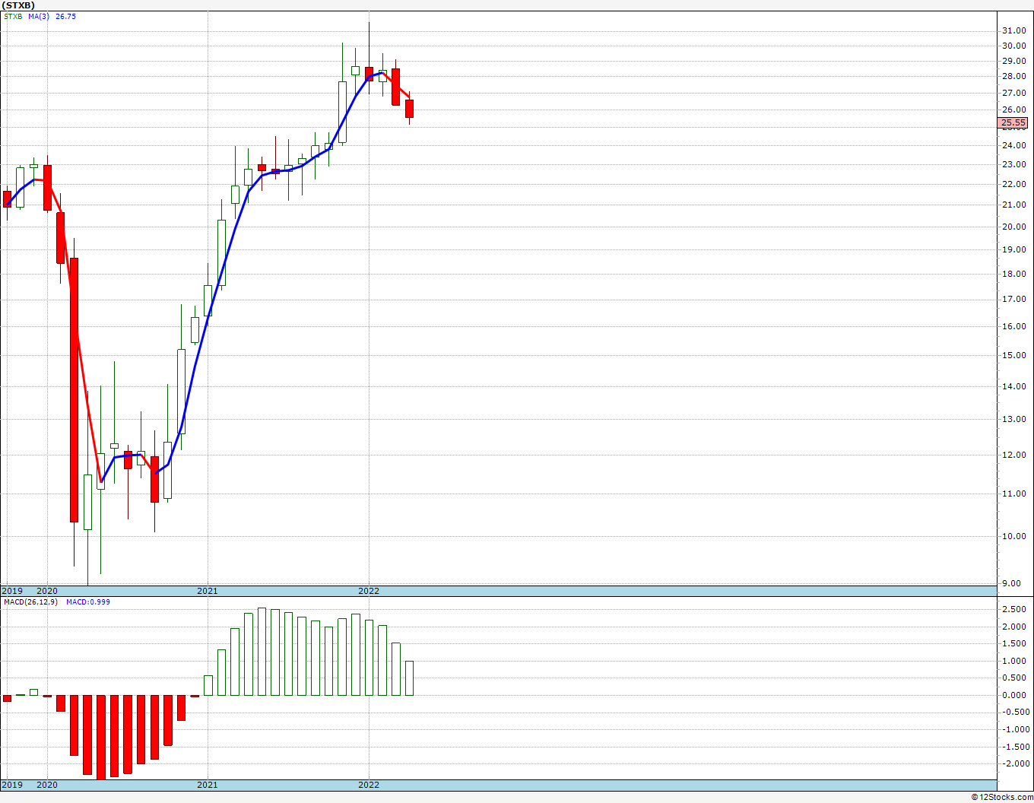Screen dimensions: 1034x803
Task: Click the 30.00 price axis label
Action: [x=1013, y=46]
